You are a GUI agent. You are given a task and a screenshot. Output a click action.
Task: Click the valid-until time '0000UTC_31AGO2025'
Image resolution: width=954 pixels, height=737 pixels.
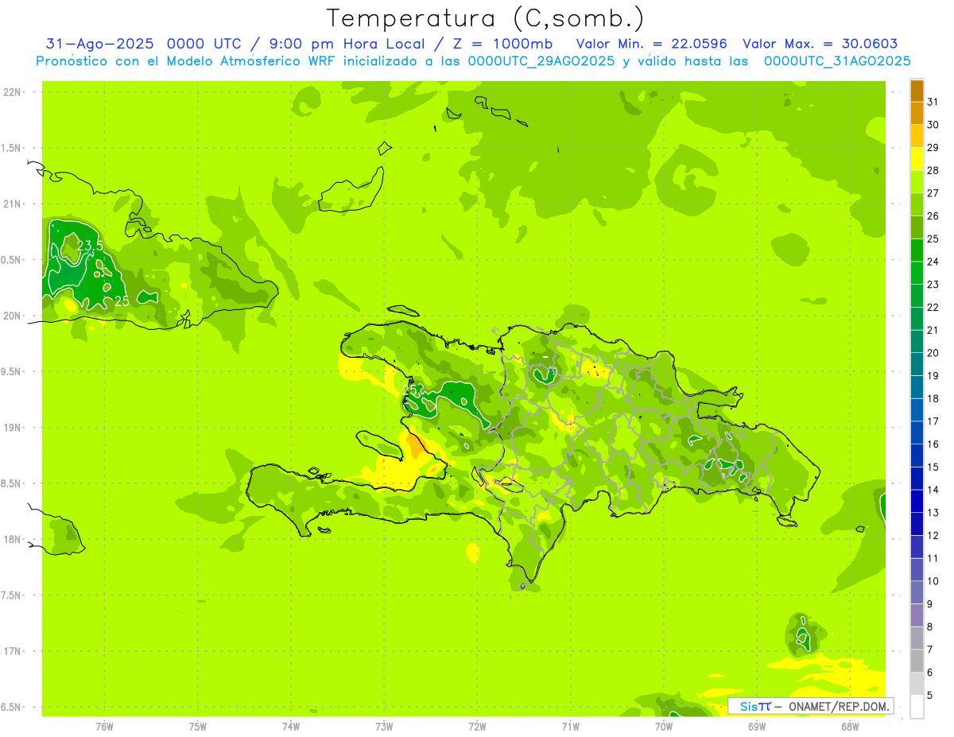pyautogui.click(x=837, y=61)
